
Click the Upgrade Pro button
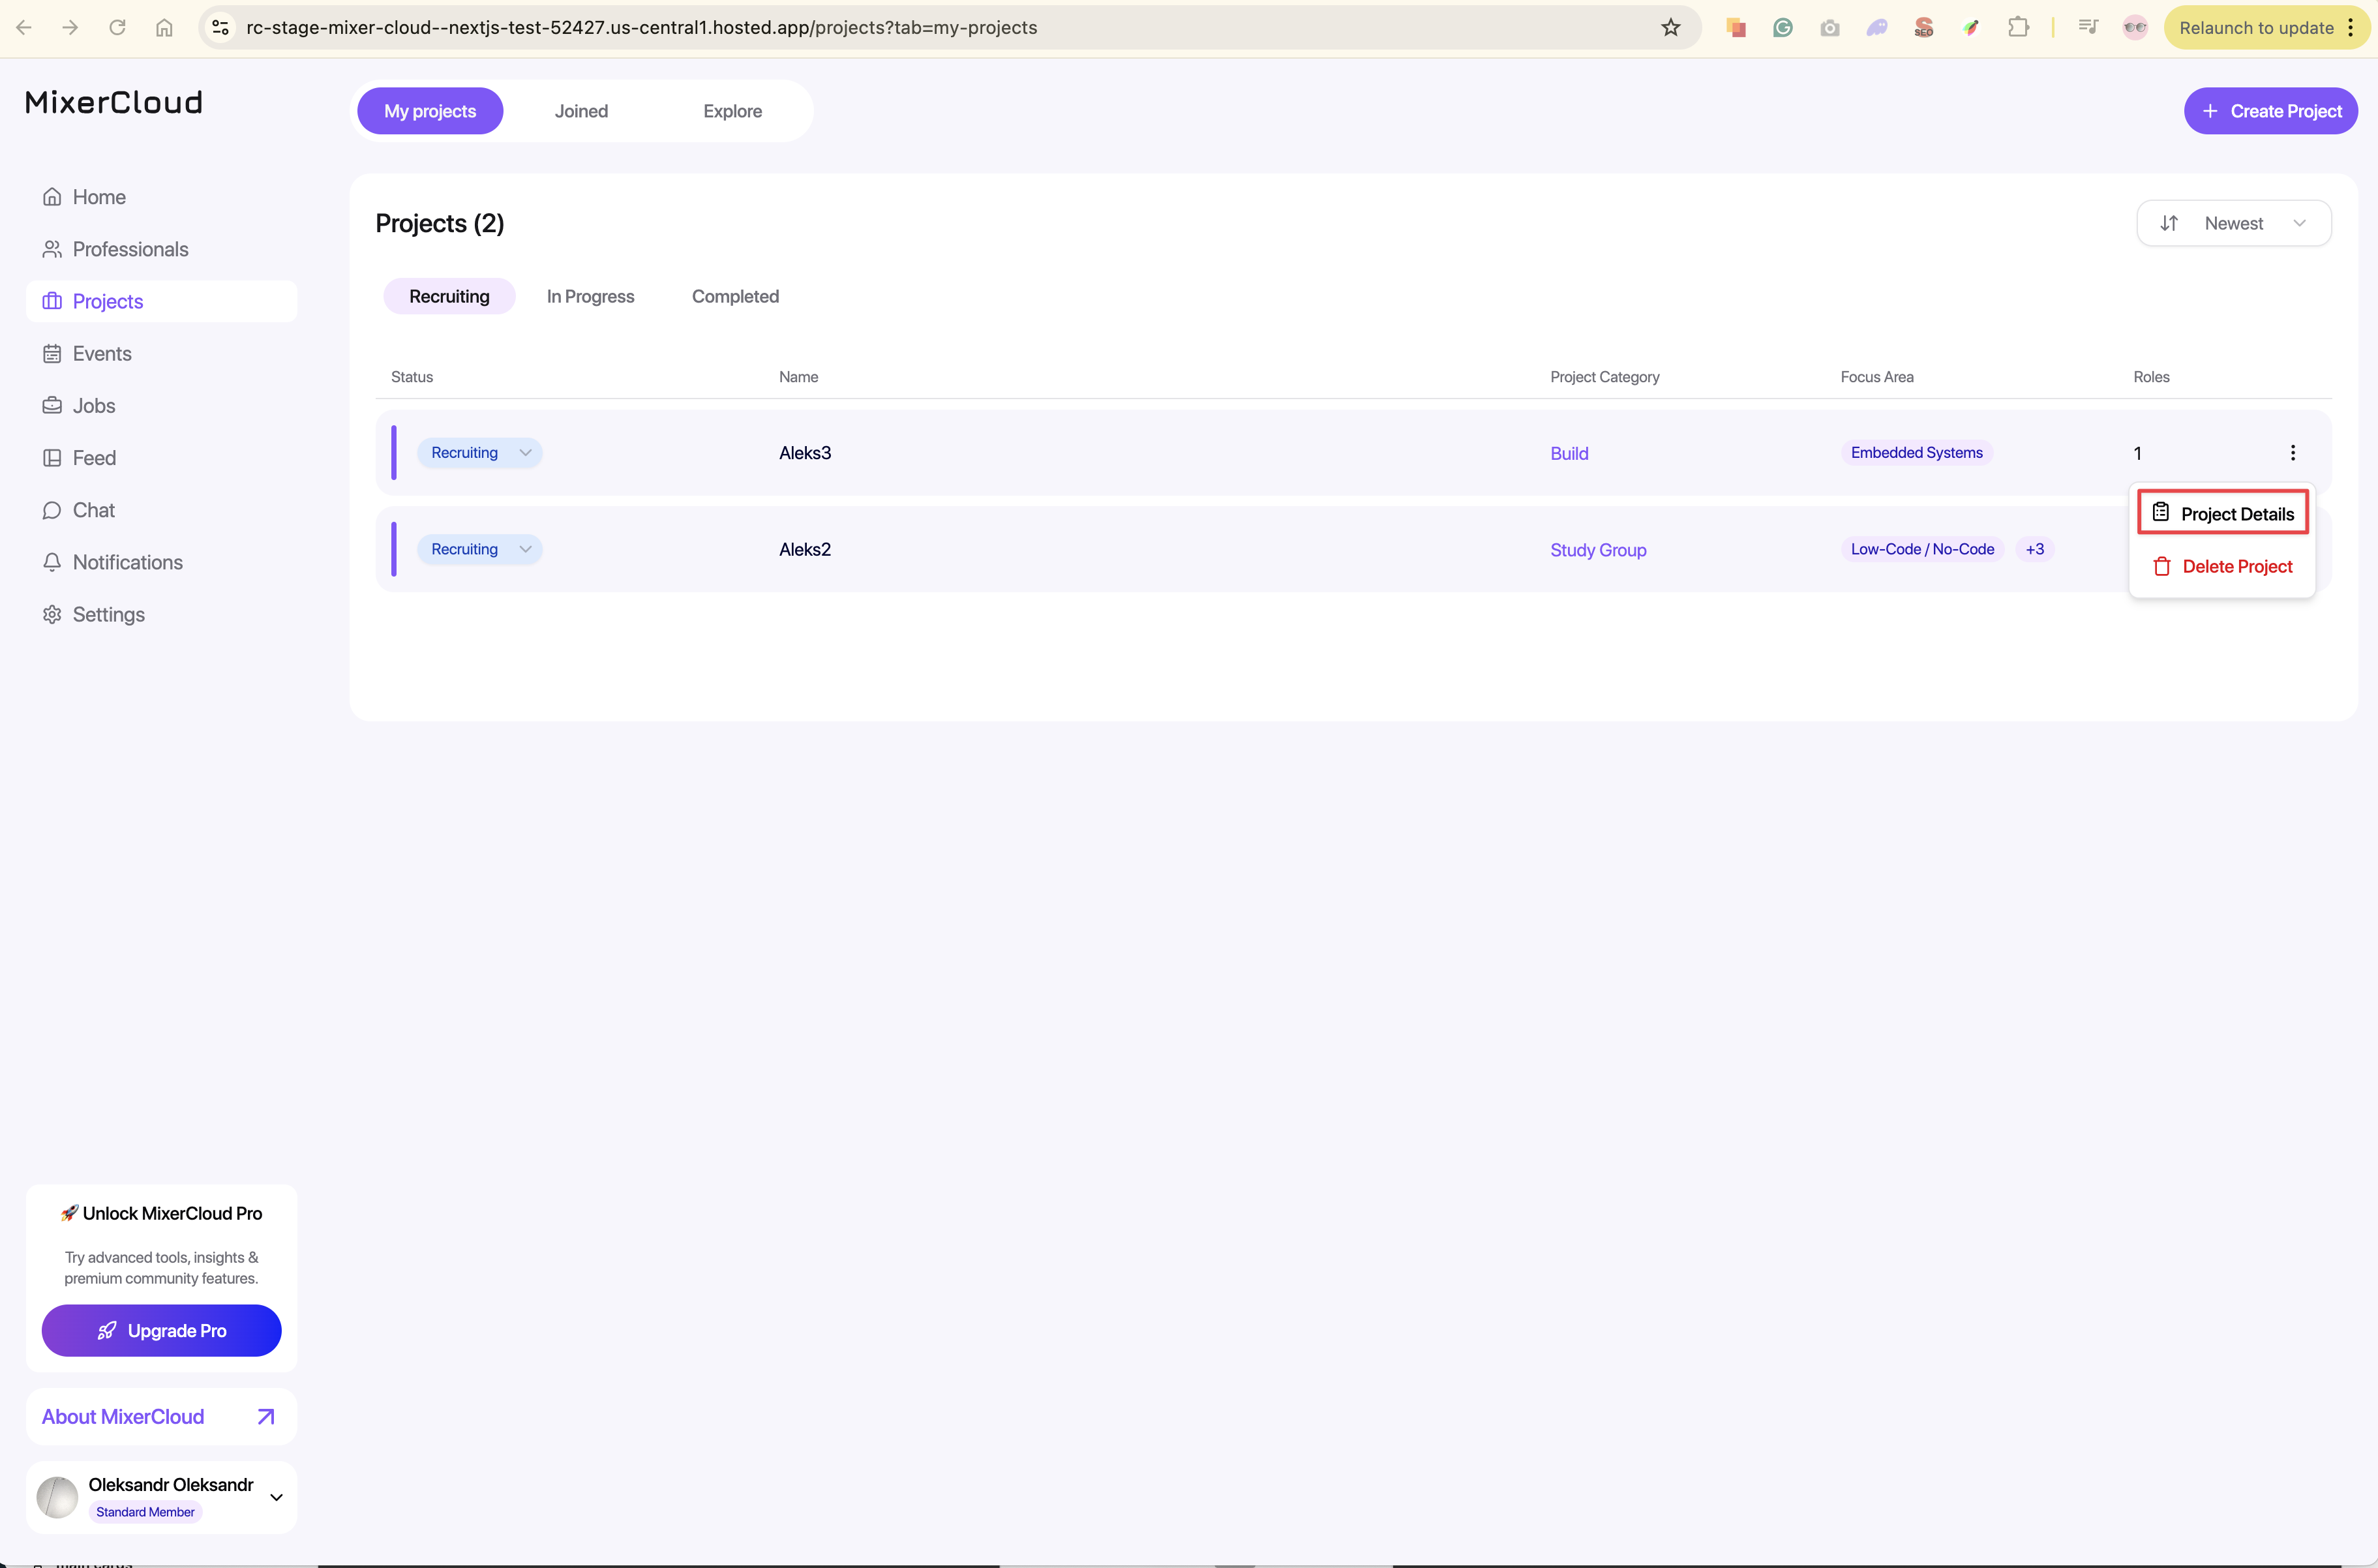point(161,1330)
